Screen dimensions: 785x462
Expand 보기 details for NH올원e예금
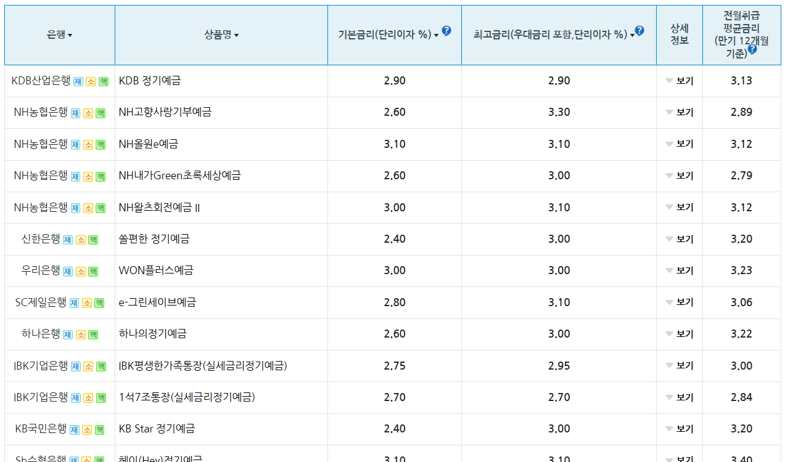coord(680,144)
